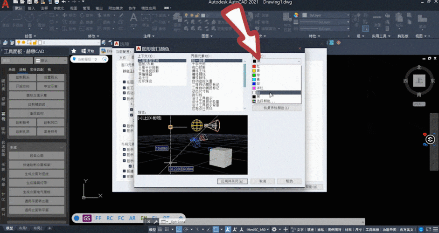Open the AutoCAD application menu logo
Viewport: 439px width, 233px height.
[5, 4]
